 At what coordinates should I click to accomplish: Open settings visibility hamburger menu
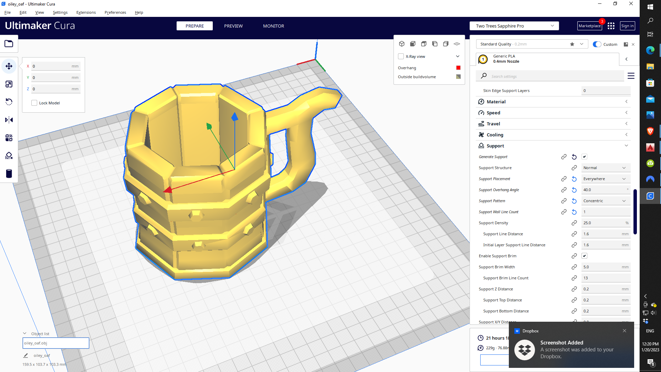pyautogui.click(x=631, y=76)
